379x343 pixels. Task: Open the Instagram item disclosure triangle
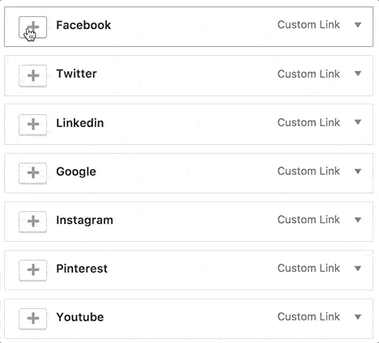pos(358,220)
